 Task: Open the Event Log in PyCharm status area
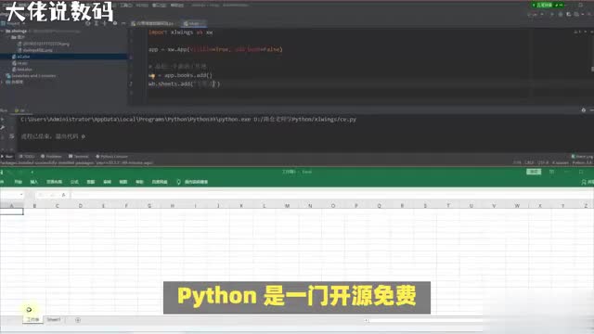pyautogui.click(x=582, y=157)
